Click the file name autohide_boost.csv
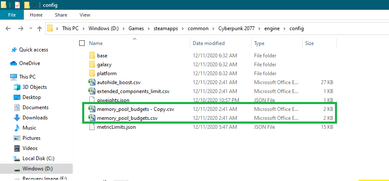This screenshot has height=181, width=389. point(119,82)
